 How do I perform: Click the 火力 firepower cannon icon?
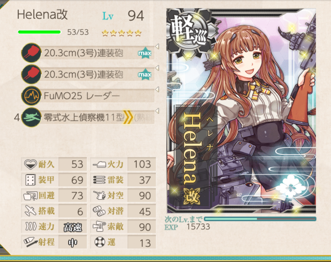click(99, 164)
